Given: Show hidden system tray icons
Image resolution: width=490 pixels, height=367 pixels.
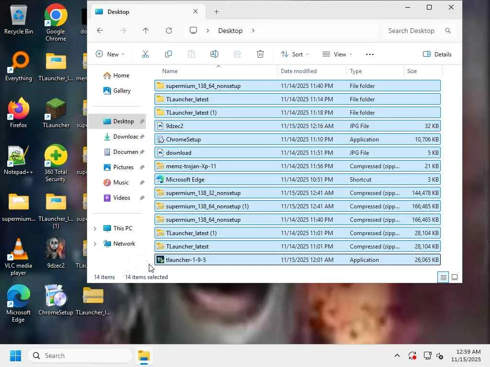Looking at the screenshot, I should [397, 356].
